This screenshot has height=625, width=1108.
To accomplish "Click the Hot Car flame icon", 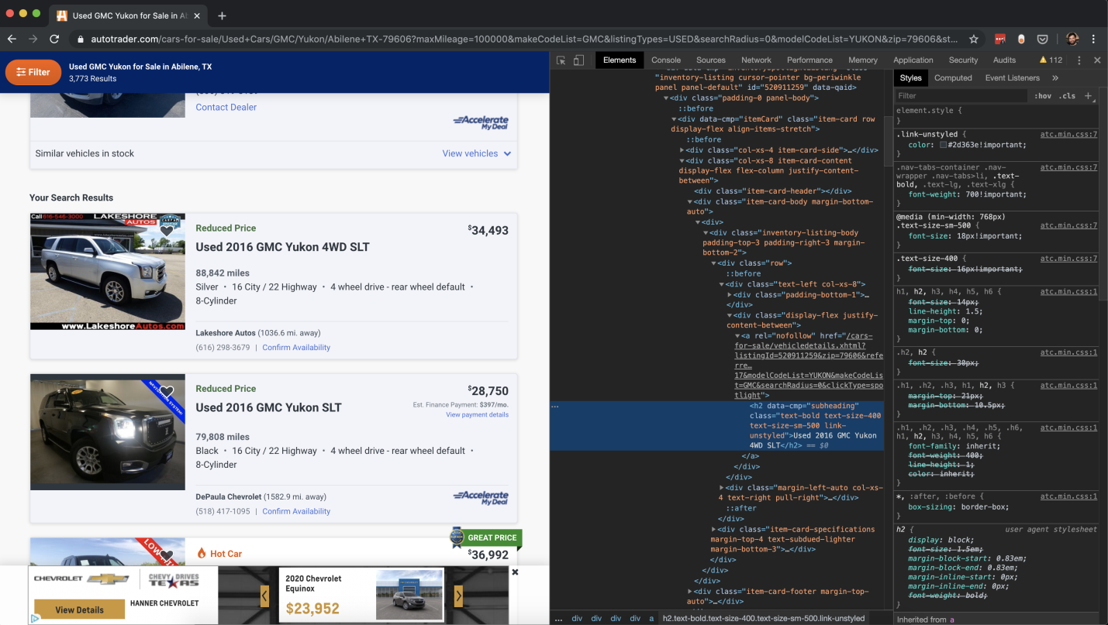I will 202,554.
